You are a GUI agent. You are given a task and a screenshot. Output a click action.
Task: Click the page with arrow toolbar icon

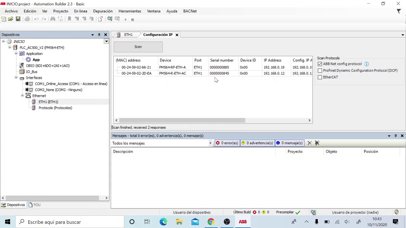pos(101,19)
